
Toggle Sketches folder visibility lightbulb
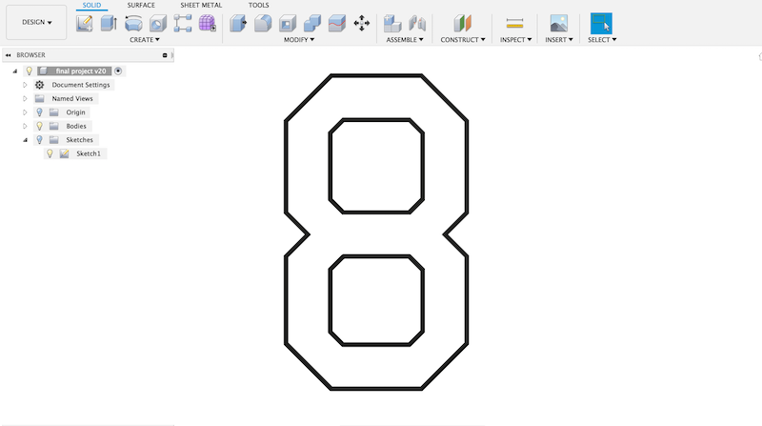[39, 139]
